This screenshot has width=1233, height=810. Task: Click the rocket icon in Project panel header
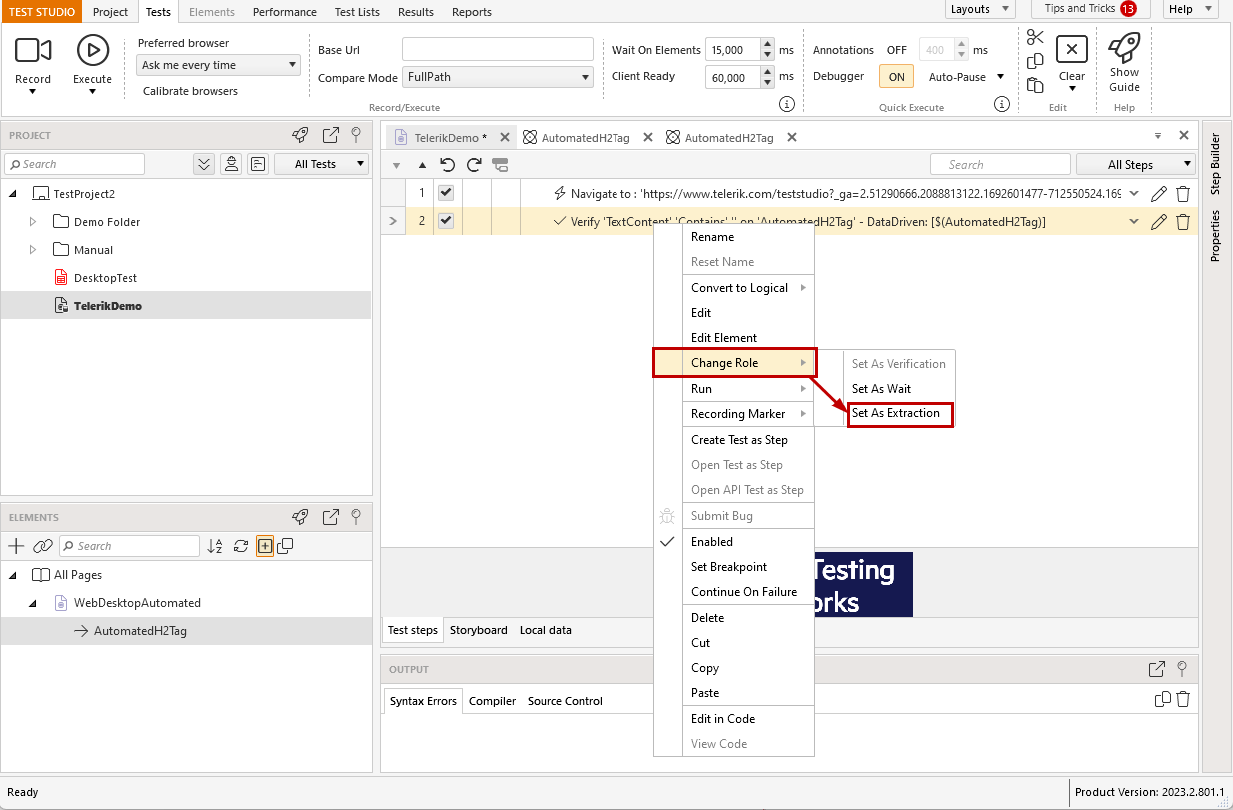(300, 135)
